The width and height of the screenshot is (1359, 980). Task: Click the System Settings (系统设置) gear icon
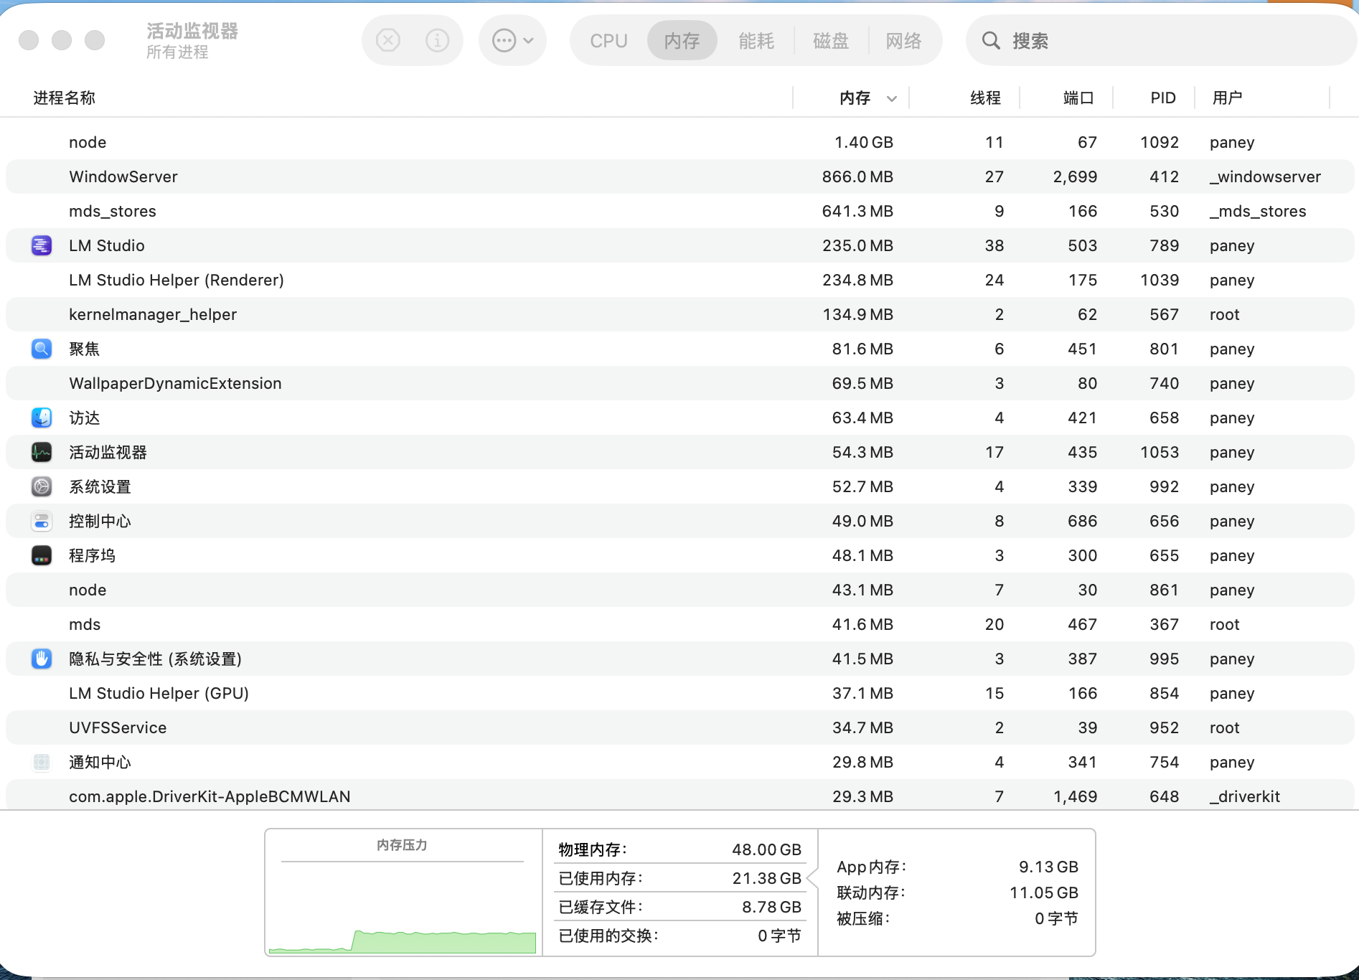point(42,486)
